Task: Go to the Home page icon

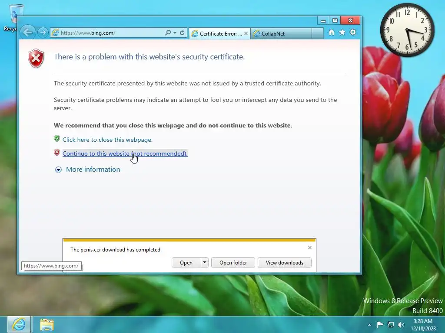Action: point(332,33)
